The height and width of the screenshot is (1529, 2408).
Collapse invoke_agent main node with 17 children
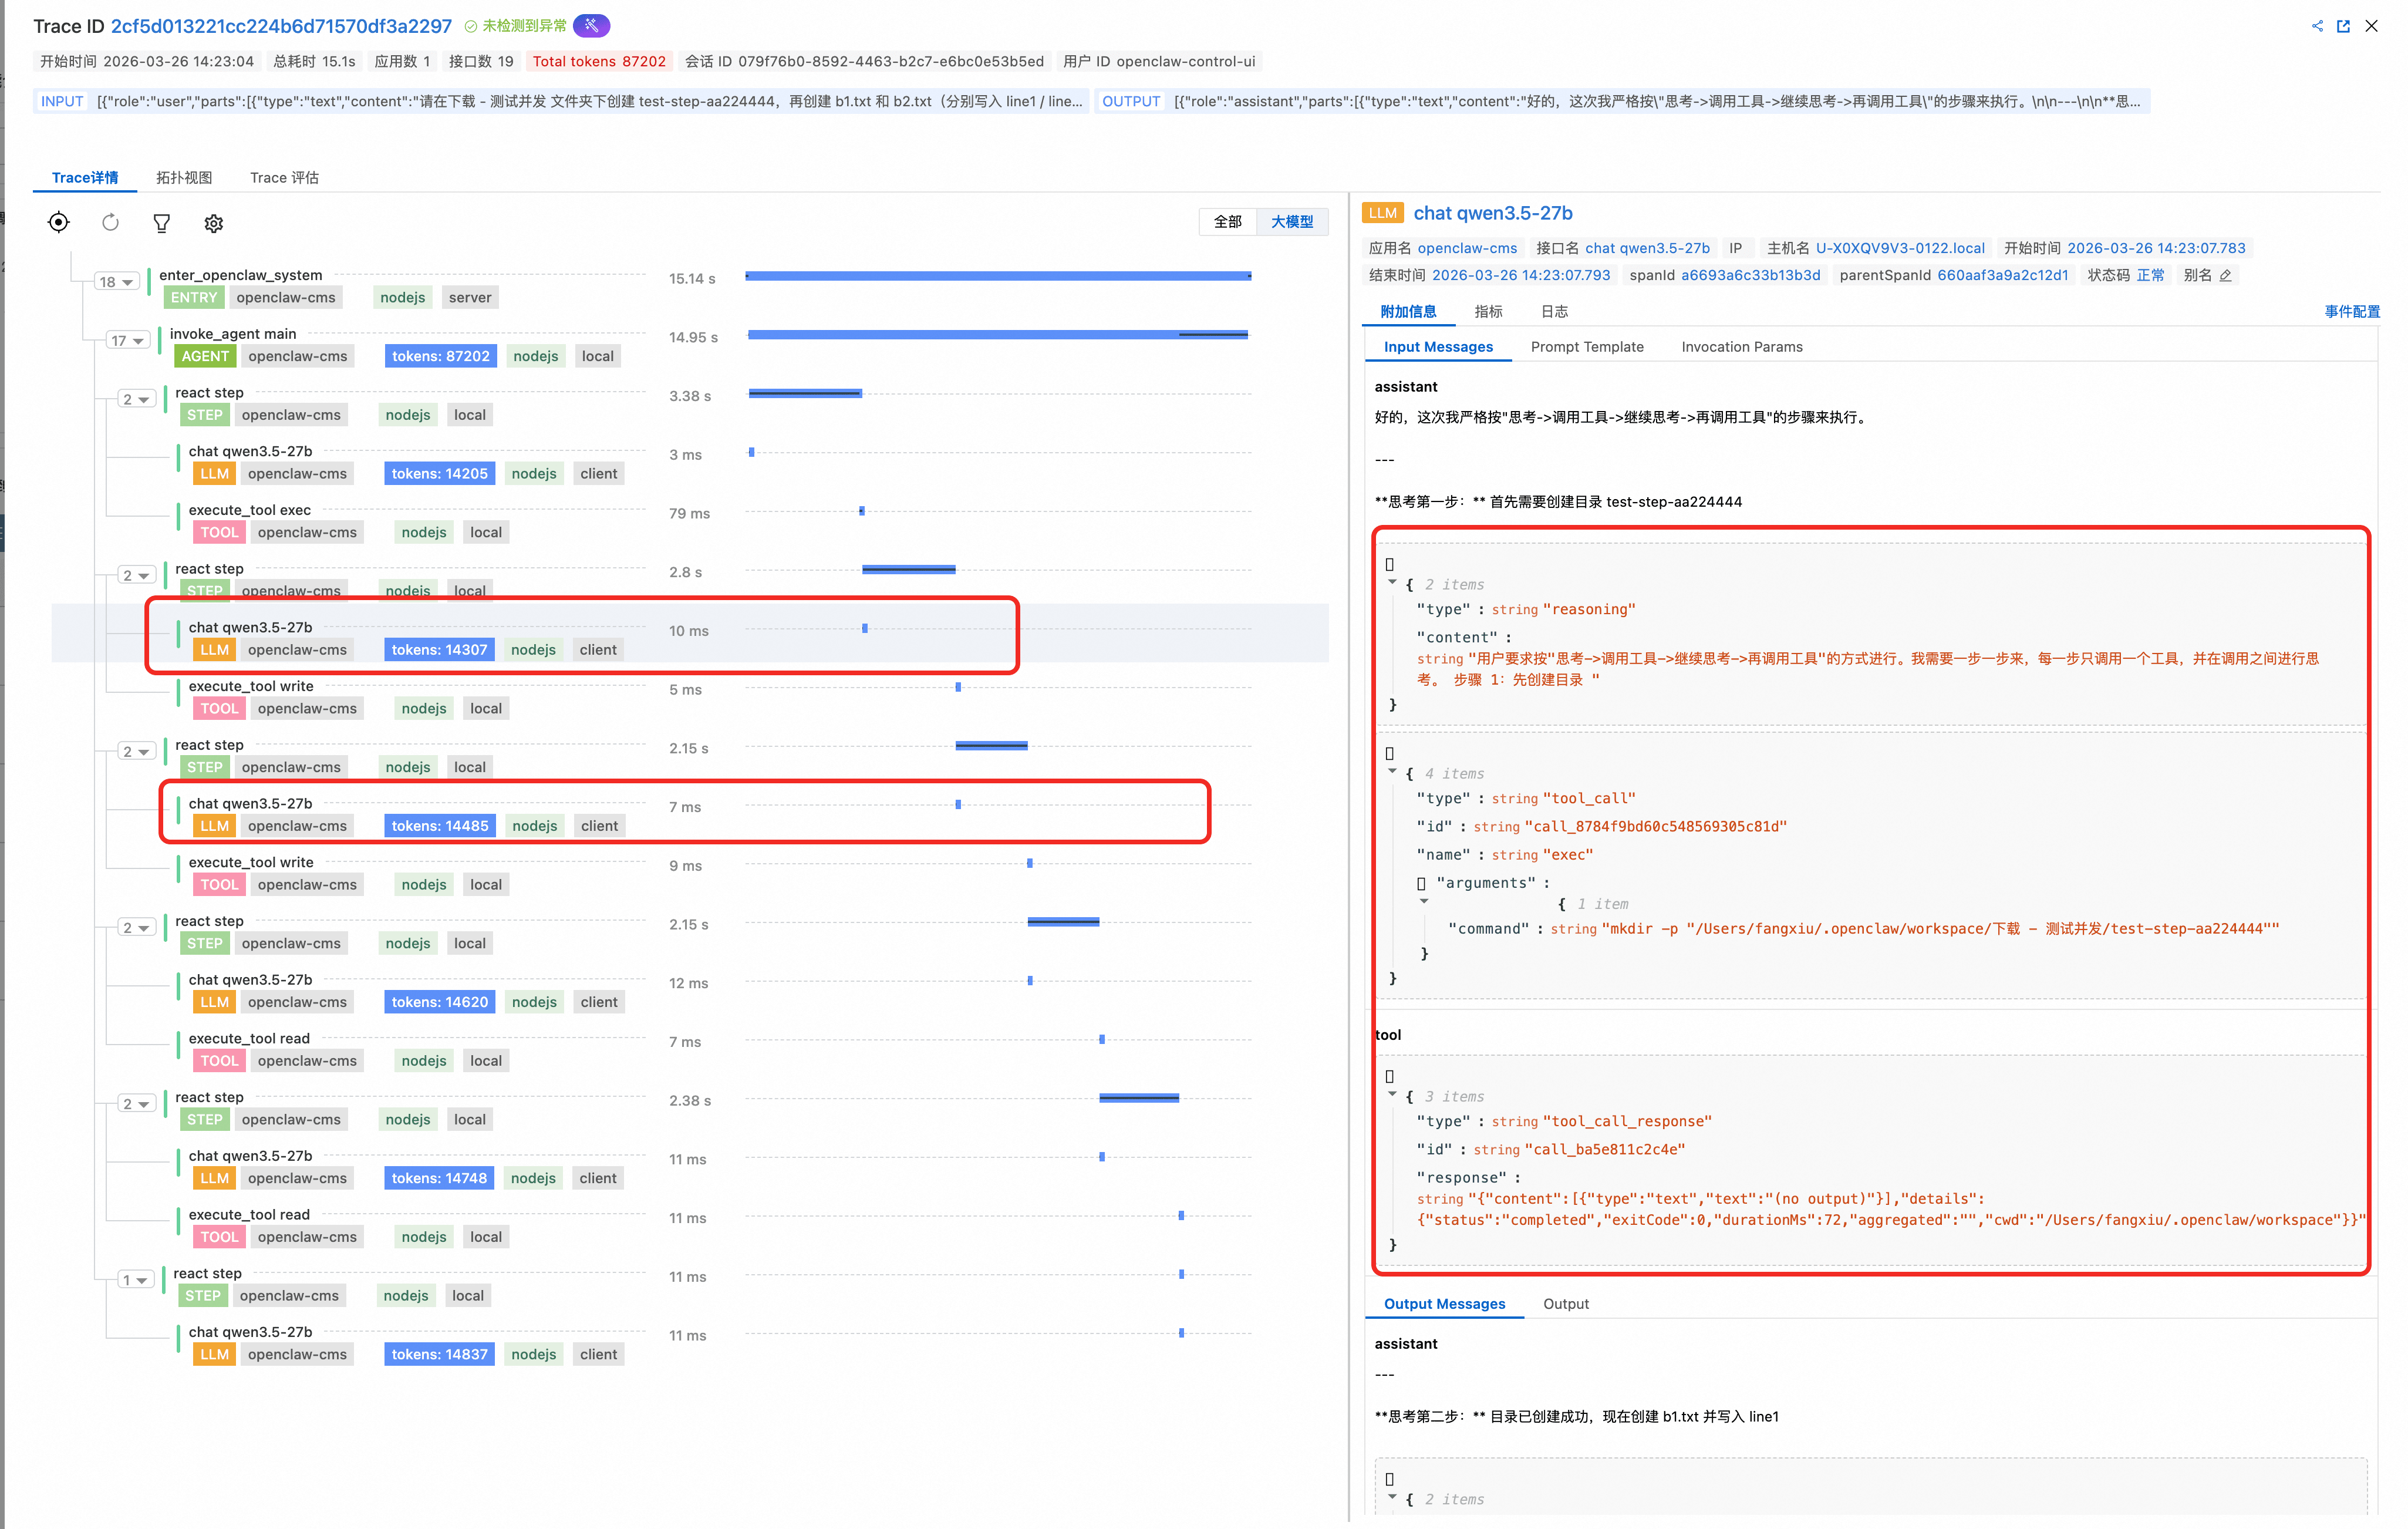pos(128,341)
